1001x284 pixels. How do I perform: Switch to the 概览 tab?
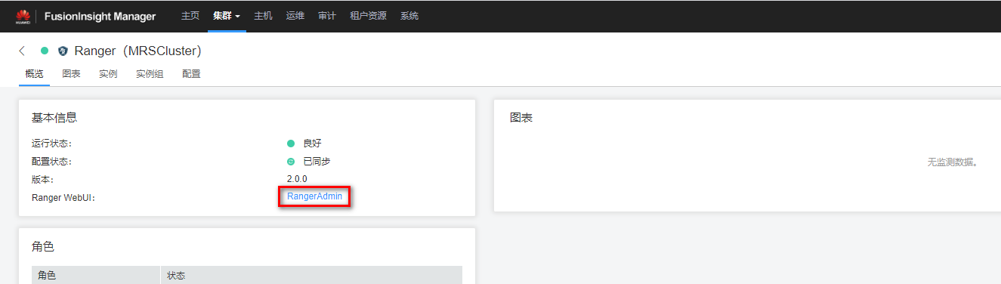point(34,74)
